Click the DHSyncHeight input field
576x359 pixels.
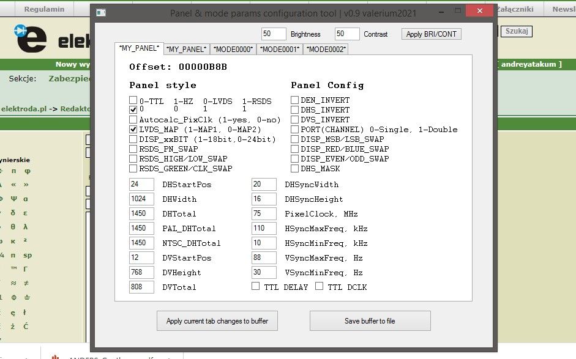pyautogui.click(x=264, y=199)
